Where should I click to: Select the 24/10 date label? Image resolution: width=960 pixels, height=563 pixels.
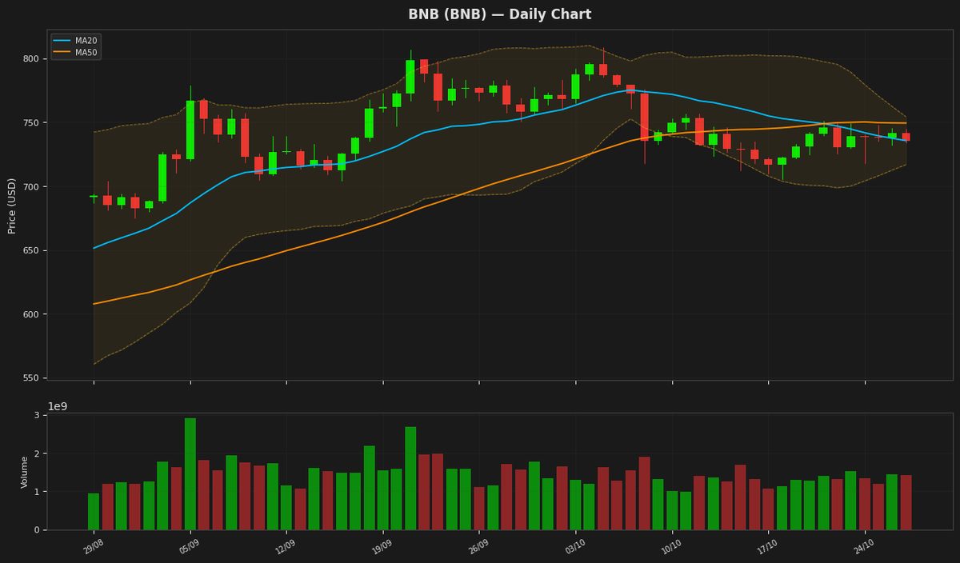pos(864,546)
